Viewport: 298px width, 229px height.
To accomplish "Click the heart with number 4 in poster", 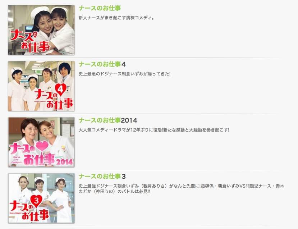I will [x=61, y=90].
